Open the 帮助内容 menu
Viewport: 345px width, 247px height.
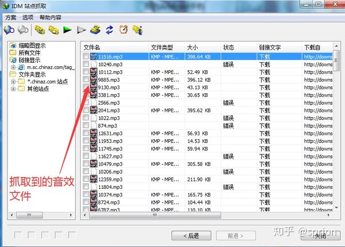[x=51, y=17]
